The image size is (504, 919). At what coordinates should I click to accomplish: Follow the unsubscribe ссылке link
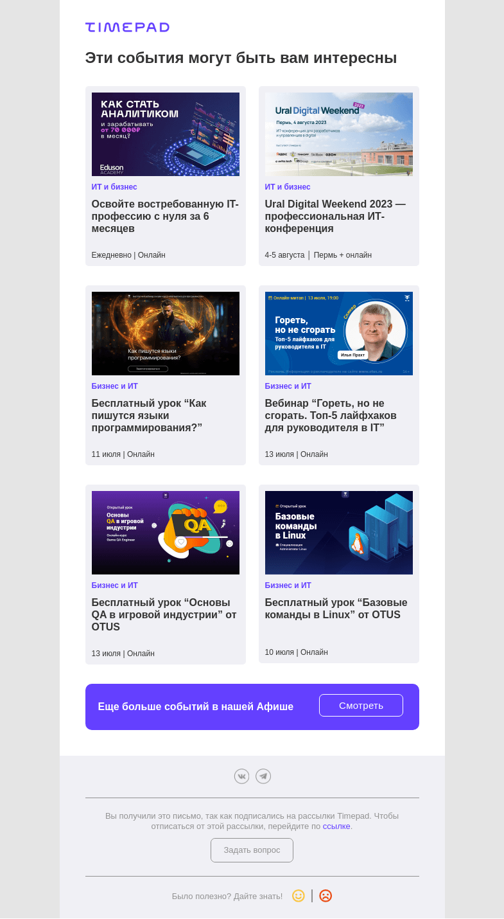click(336, 826)
